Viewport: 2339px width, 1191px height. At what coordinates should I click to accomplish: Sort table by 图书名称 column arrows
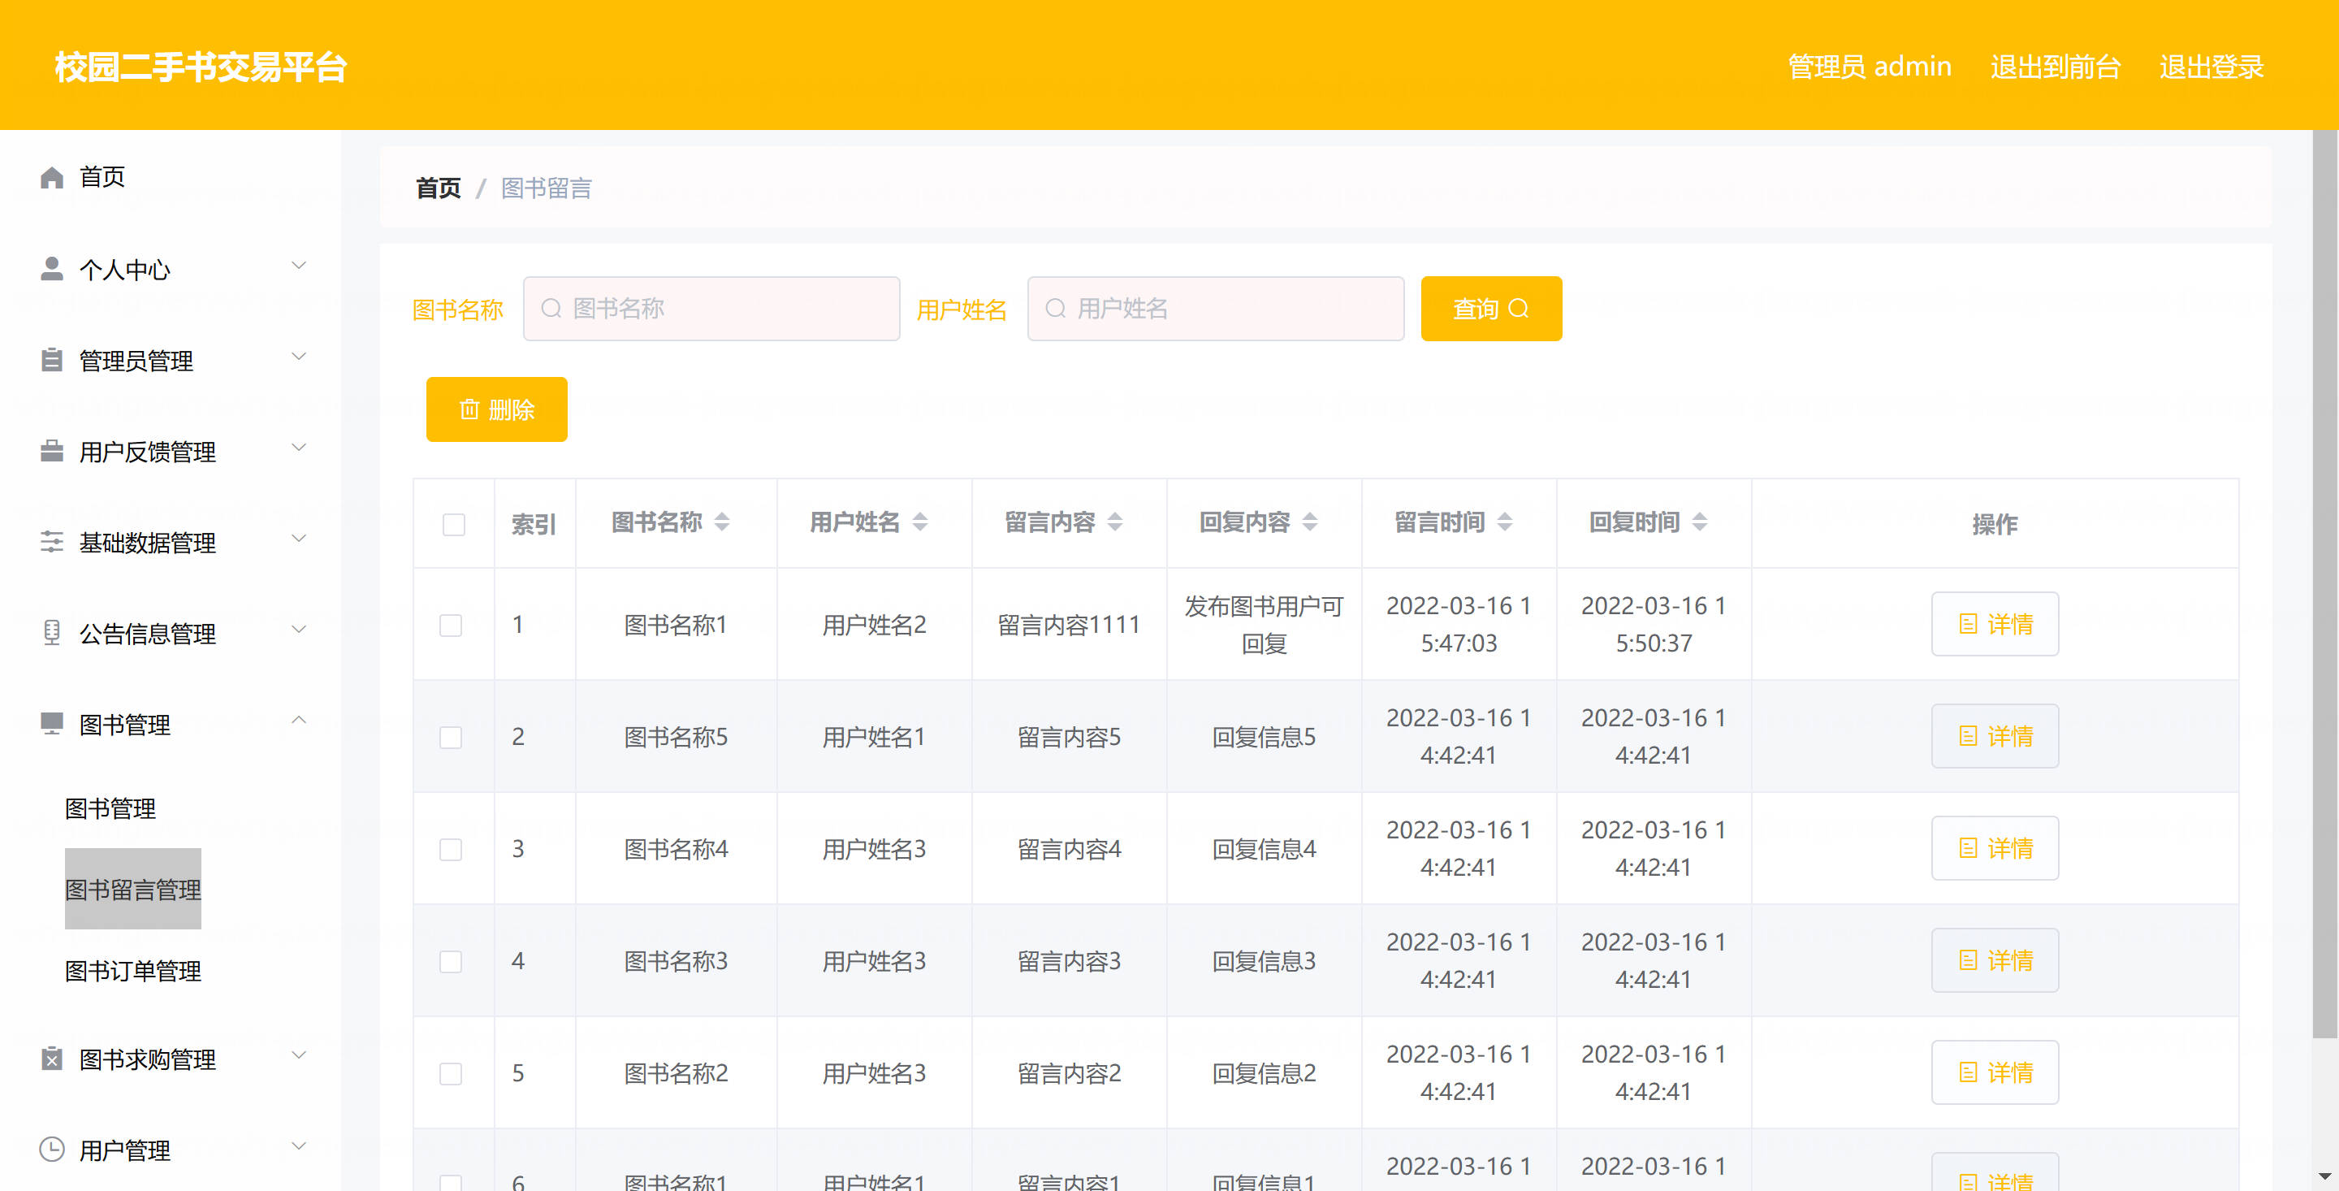(x=722, y=522)
